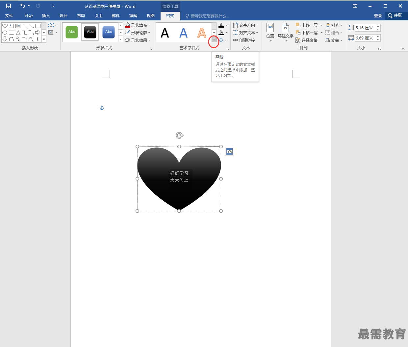
Task: Select the vertical text box shape icon
Action: pos(18,26)
